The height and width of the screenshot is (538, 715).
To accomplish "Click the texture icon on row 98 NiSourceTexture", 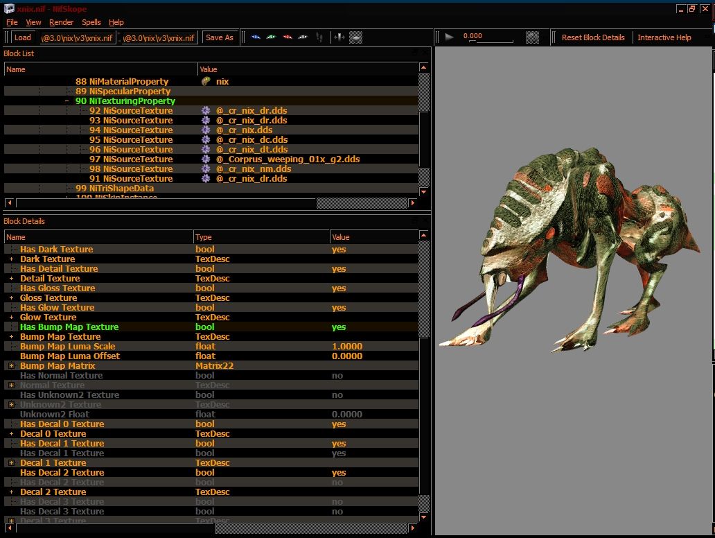I will point(206,169).
